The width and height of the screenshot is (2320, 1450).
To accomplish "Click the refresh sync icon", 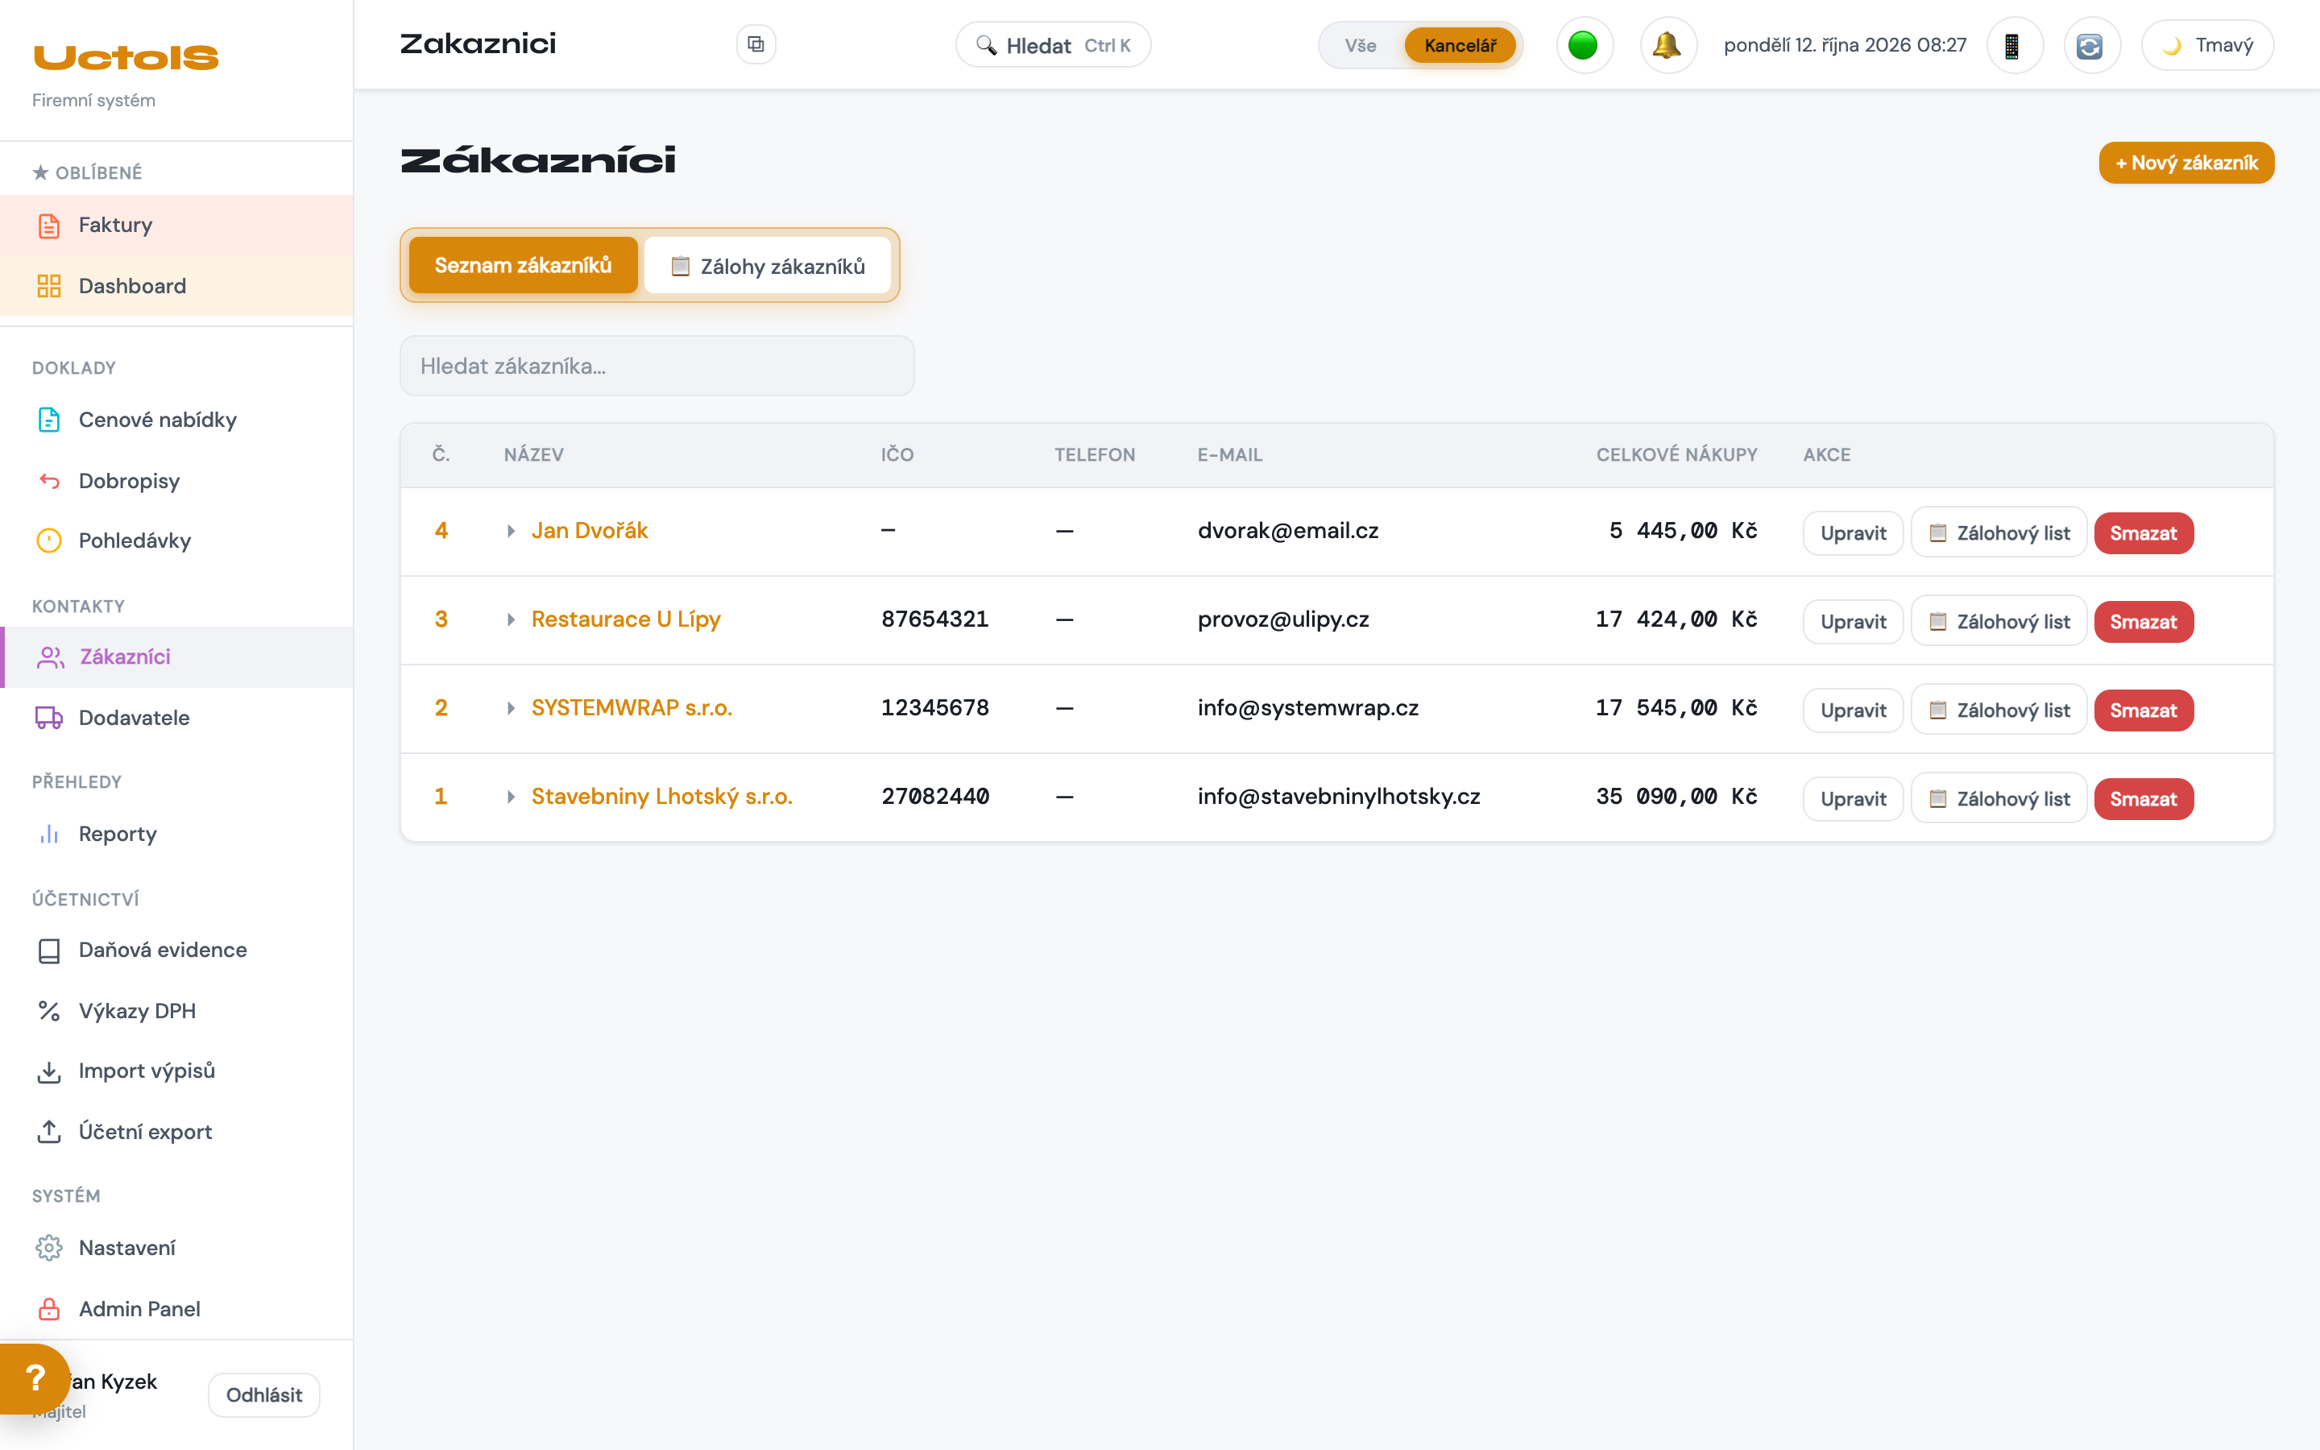I will tap(2091, 45).
